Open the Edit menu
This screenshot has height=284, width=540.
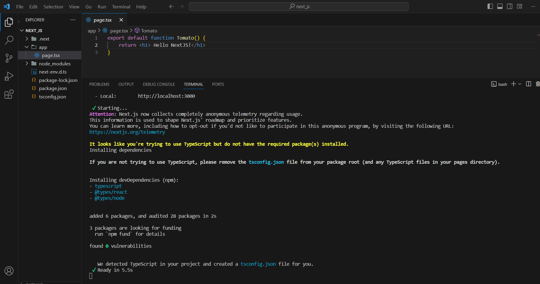point(33,7)
